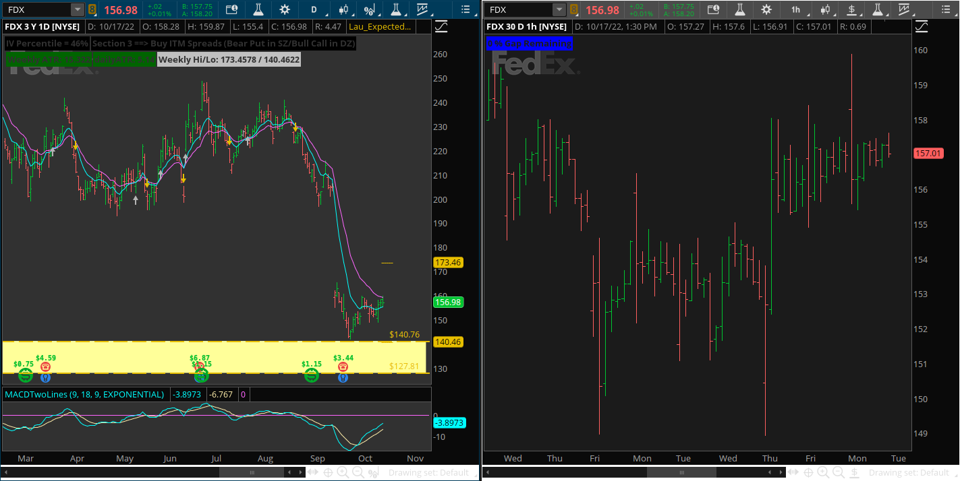Click MACDTwoLines study label
The image size is (960, 481).
(84, 394)
